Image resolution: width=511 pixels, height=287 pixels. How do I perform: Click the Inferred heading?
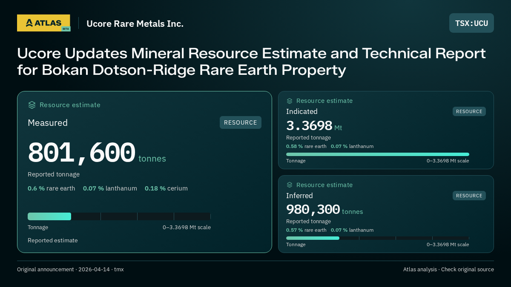coord(299,196)
